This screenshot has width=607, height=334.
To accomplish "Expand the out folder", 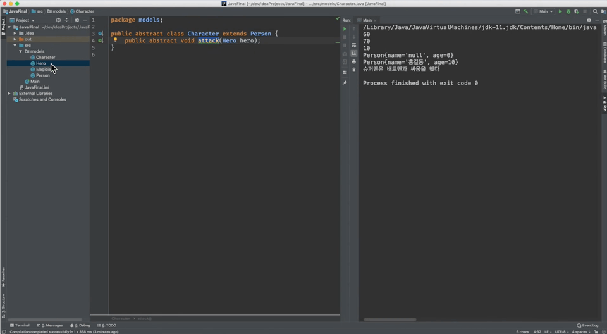I will click(15, 39).
